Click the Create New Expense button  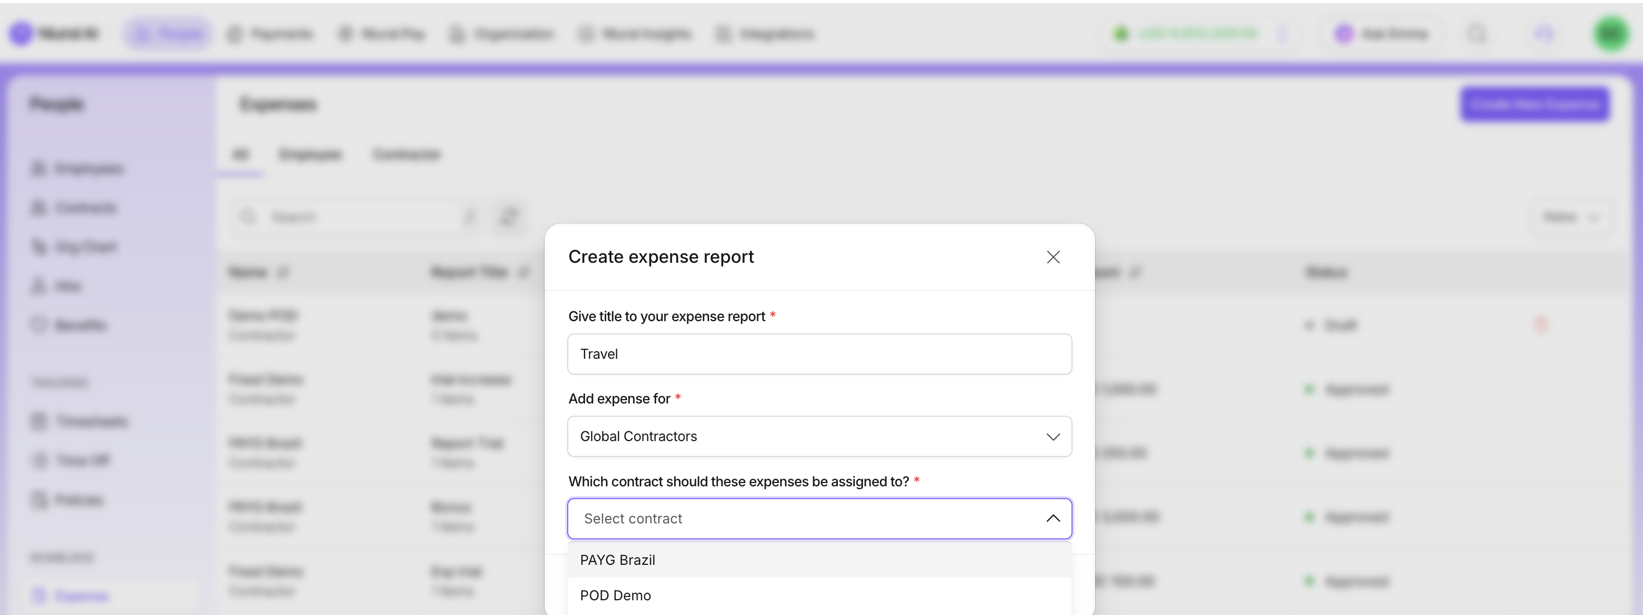pos(1534,105)
